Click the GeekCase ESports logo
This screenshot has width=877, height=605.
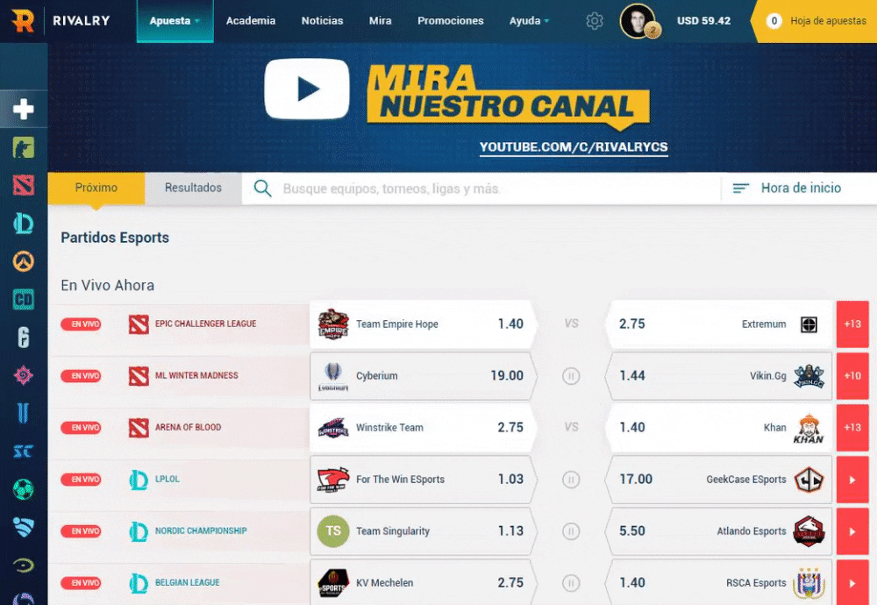click(809, 480)
